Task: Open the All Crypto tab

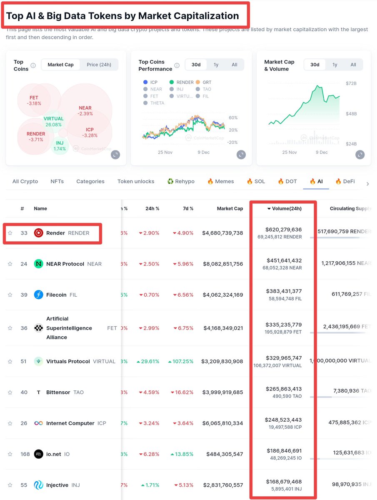Action: pos(25,181)
